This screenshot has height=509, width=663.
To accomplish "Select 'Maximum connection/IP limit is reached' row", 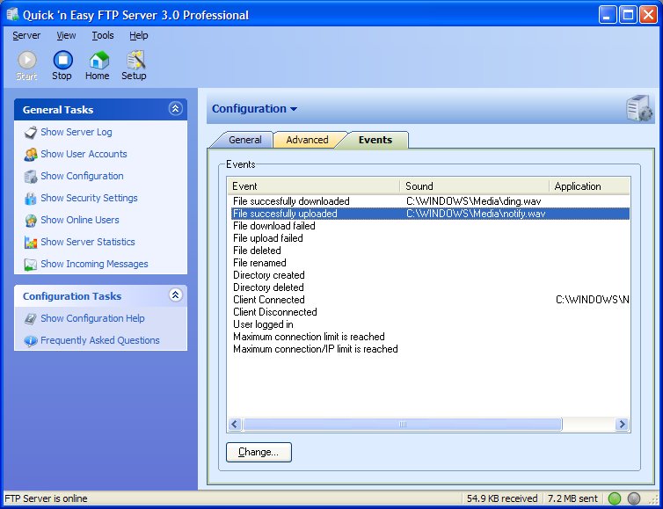I will [429, 349].
